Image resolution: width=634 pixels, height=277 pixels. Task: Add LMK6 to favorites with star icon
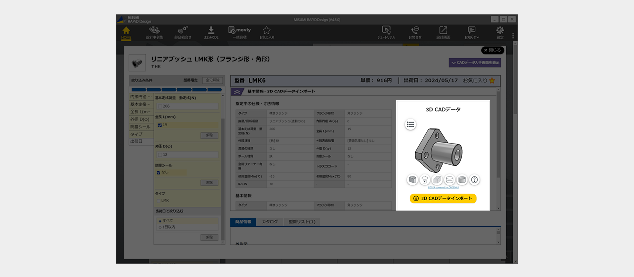pyautogui.click(x=492, y=80)
